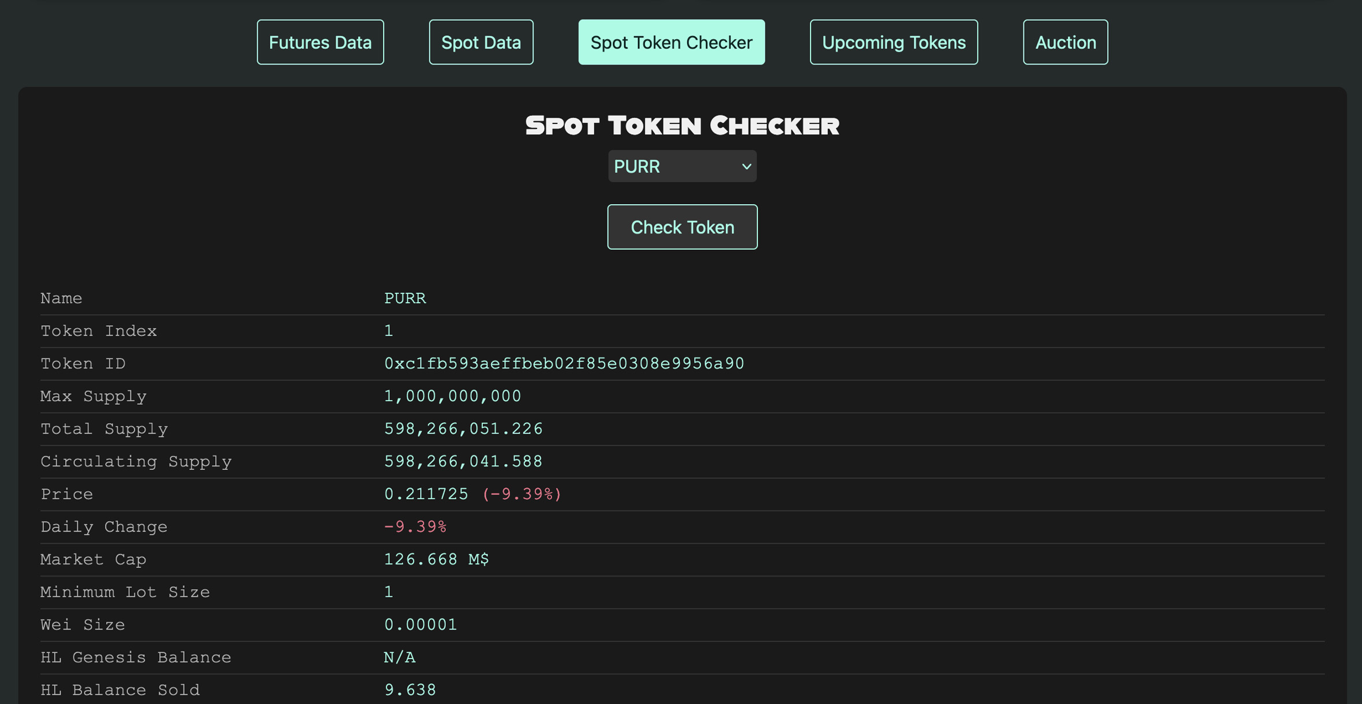Click the Max Supply value 1,000,000,000
Screen dimensions: 1362x704
452,396
